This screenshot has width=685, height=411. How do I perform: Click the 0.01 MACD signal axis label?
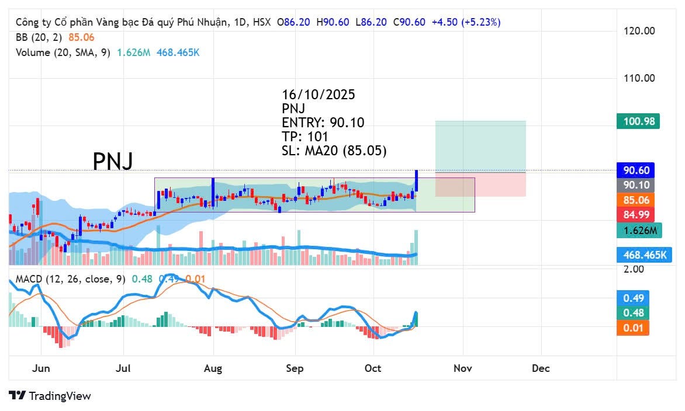tap(633, 328)
